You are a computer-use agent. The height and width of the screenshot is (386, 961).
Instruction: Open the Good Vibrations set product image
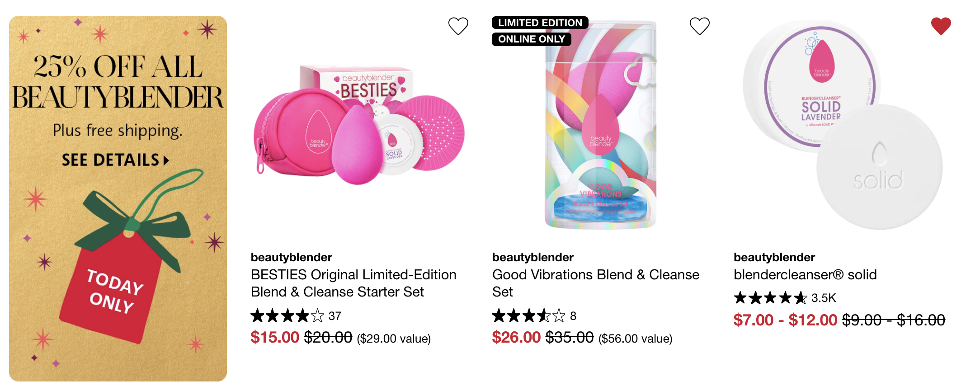coord(601,124)
